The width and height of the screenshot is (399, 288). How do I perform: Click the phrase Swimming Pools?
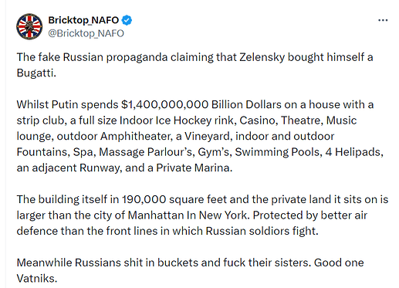click(x=277, y=152)
